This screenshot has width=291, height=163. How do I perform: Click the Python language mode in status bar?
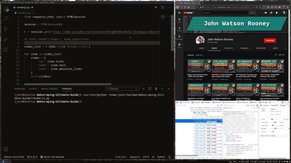161,157
